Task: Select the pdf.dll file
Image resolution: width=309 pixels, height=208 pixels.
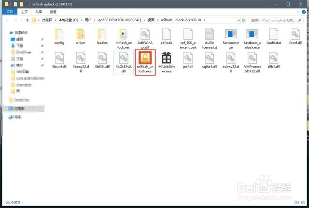Action: pos(188,60)
